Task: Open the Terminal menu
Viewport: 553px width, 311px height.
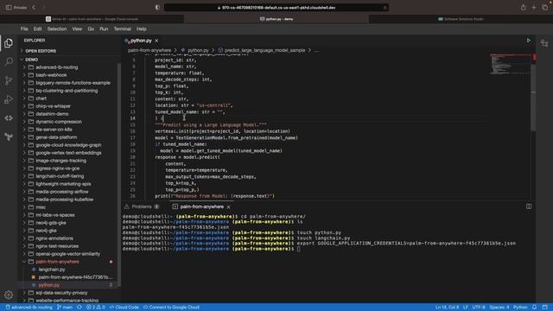Action: click(x=123, y=29)
